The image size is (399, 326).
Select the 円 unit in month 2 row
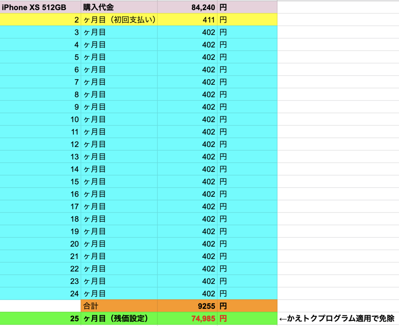[247, 20]
